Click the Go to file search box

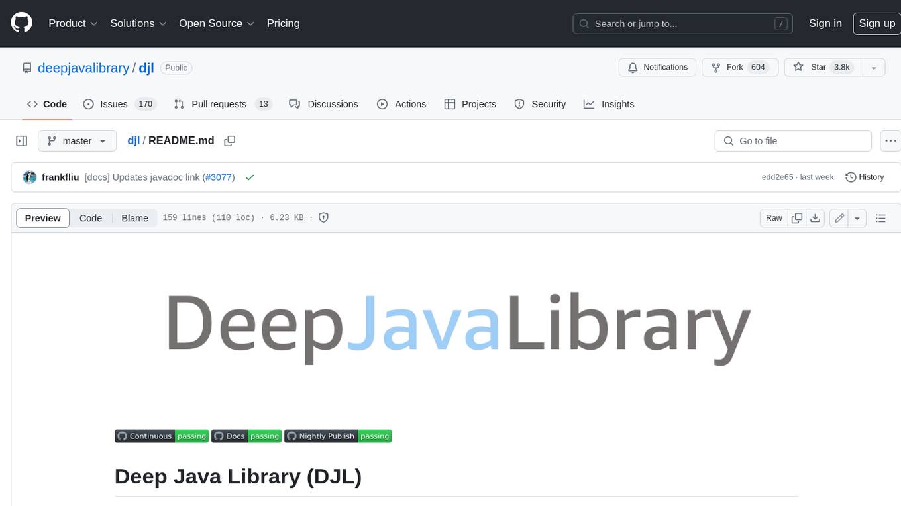click(793, 141)
